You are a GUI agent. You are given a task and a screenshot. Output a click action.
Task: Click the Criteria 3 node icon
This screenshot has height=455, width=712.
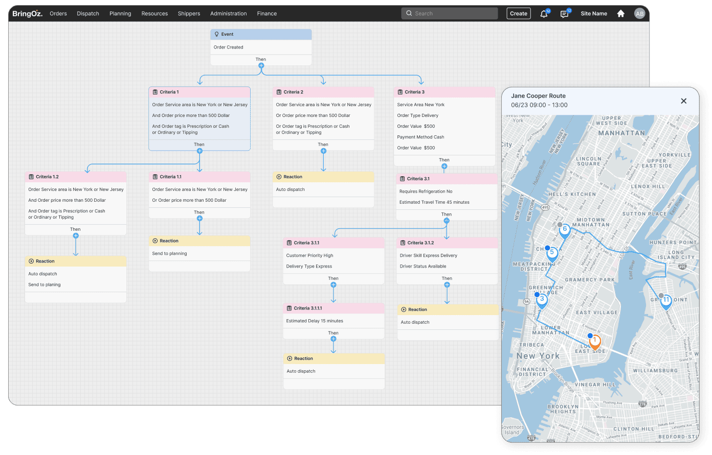tap(400, 92)
